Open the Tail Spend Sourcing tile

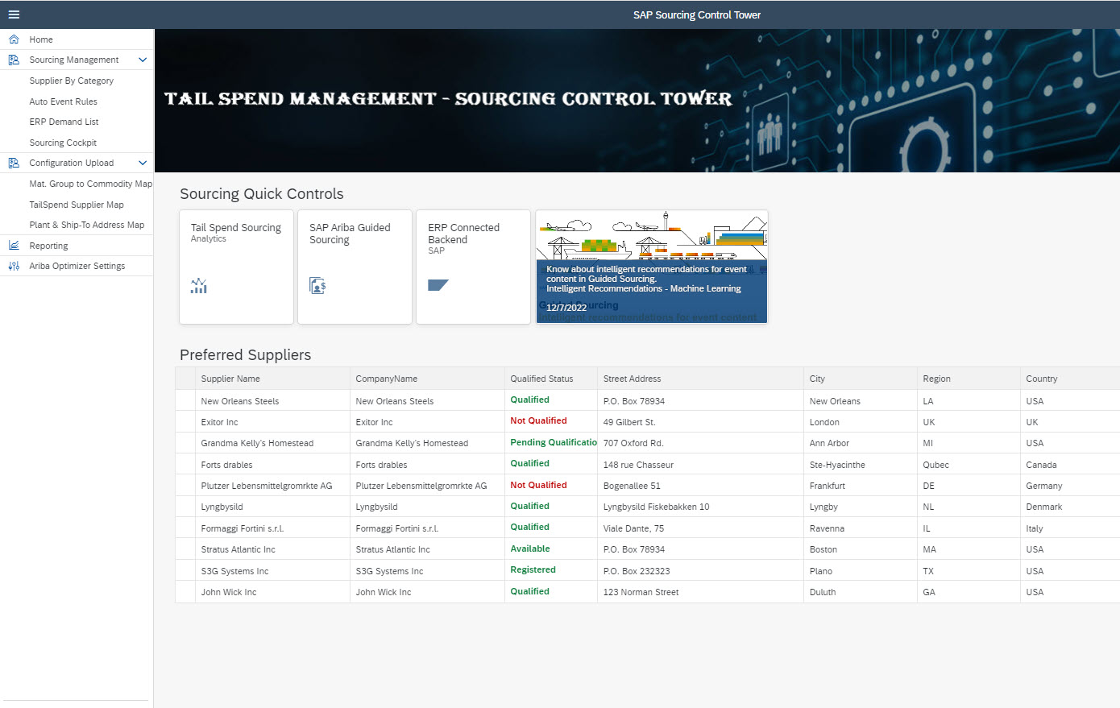pos(236,267)
